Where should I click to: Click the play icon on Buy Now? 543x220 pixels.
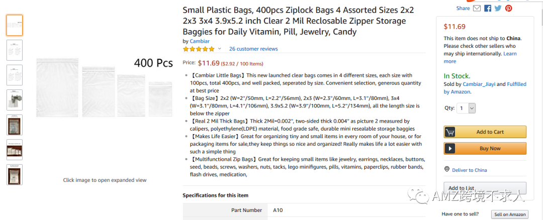(x=450, y=149)
